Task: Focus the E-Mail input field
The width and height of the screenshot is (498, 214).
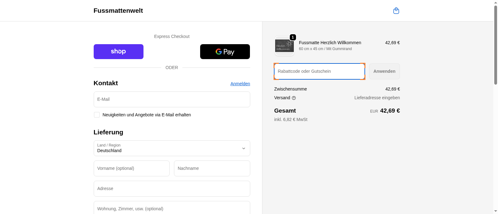Action: pos(171,100)
